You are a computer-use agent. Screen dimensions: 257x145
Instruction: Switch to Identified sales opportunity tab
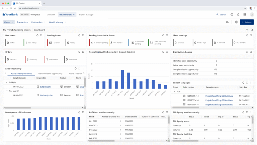tap(50, 74)
